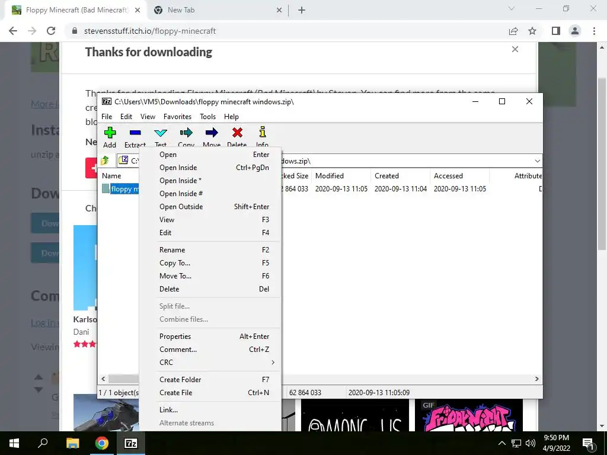Choose Open Inside in the context menu
This screenshot has width=607, height=455.
210,168
